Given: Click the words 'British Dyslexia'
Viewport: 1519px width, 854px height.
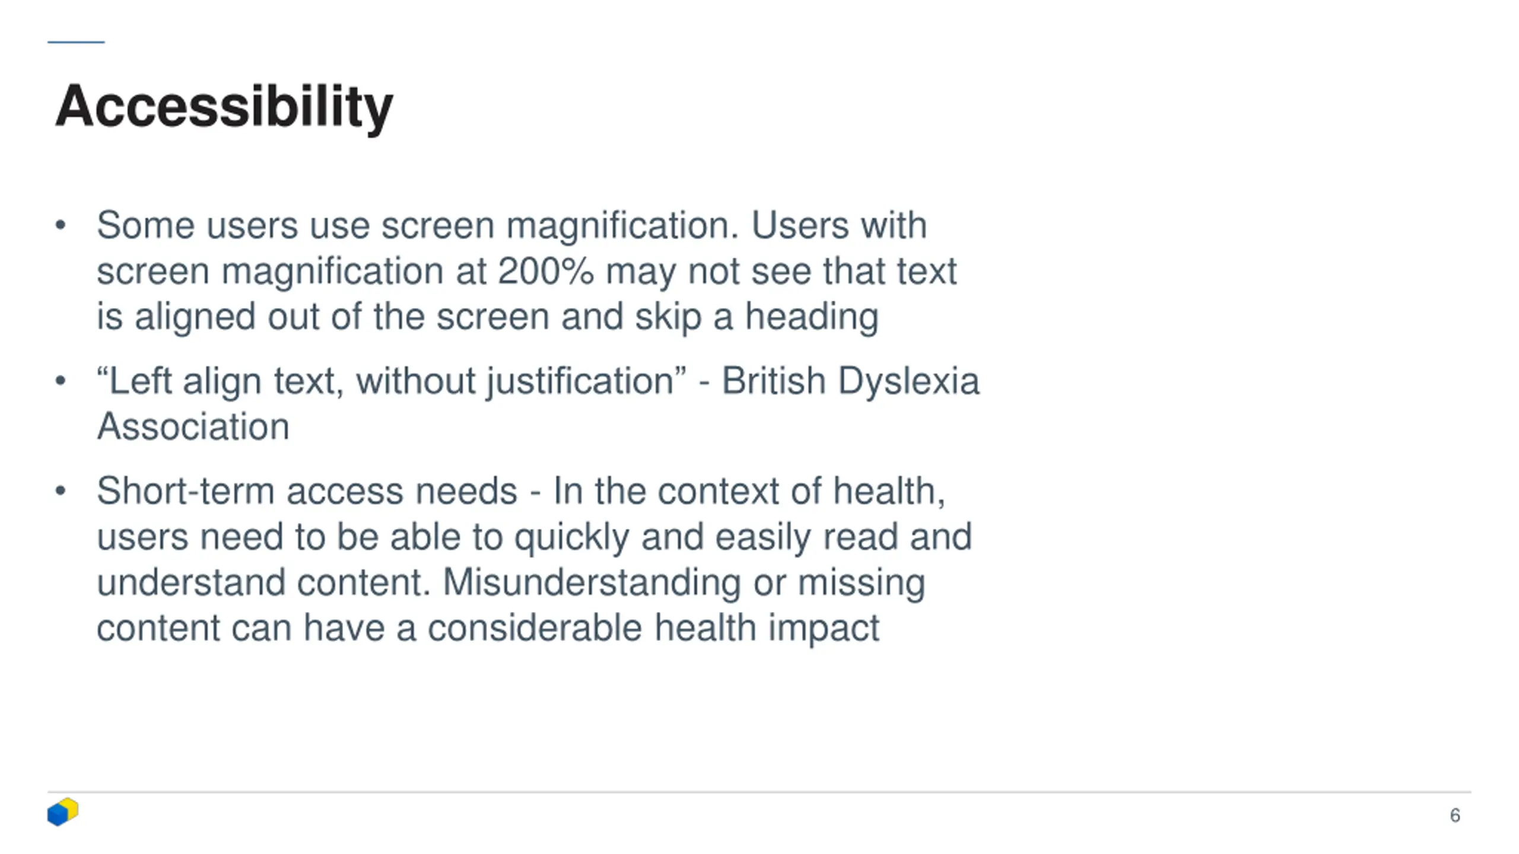Looking at the screenshot, I should coord(850,381).
